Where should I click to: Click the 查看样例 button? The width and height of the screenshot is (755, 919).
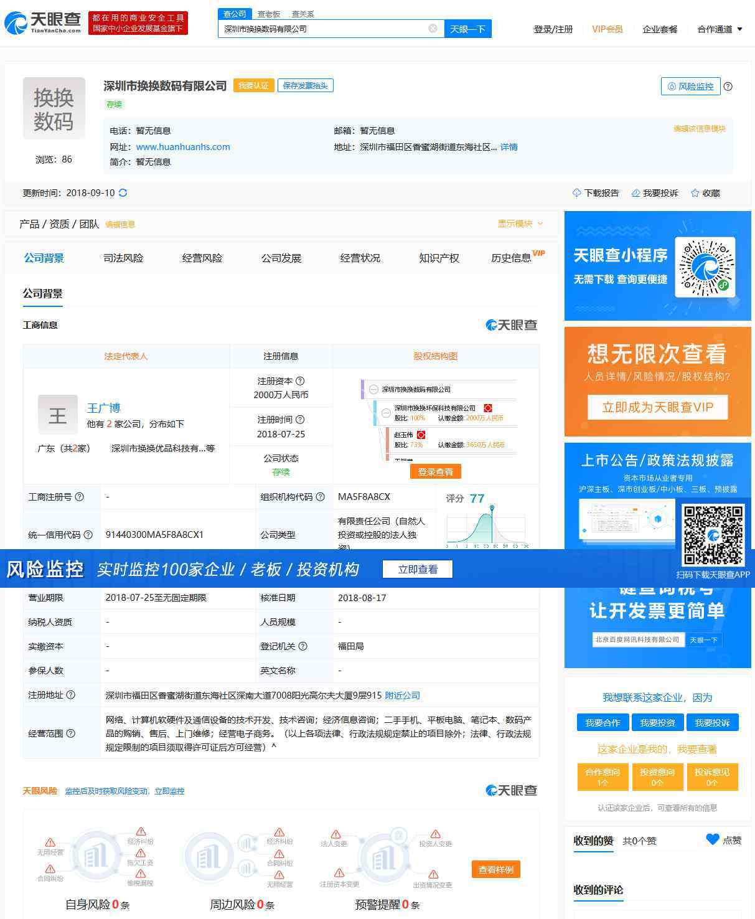tap(496, 870)
